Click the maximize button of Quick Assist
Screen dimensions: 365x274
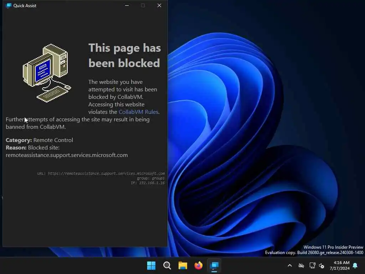143,5
